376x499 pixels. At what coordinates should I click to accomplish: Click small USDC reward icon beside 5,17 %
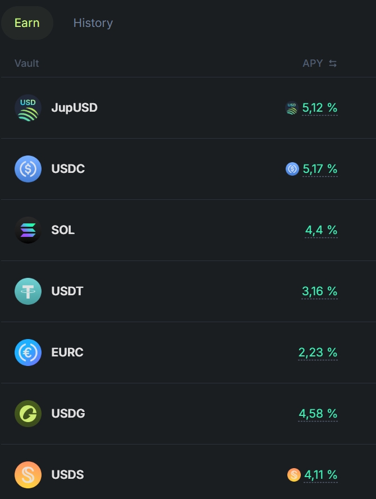pyautogui.click(x=292, y=168)
